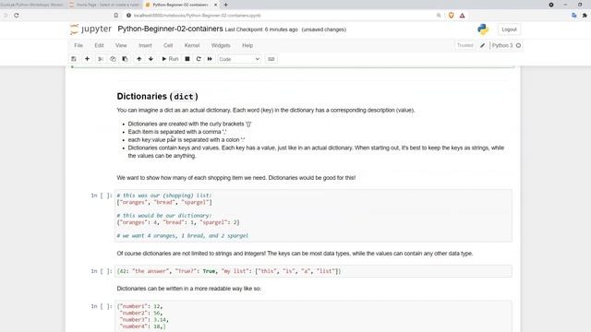This screenshot has height=332, width=591.
Task: Switch to the Home Page browser tab
Action: pyautogui.click(x=104, y=5)
